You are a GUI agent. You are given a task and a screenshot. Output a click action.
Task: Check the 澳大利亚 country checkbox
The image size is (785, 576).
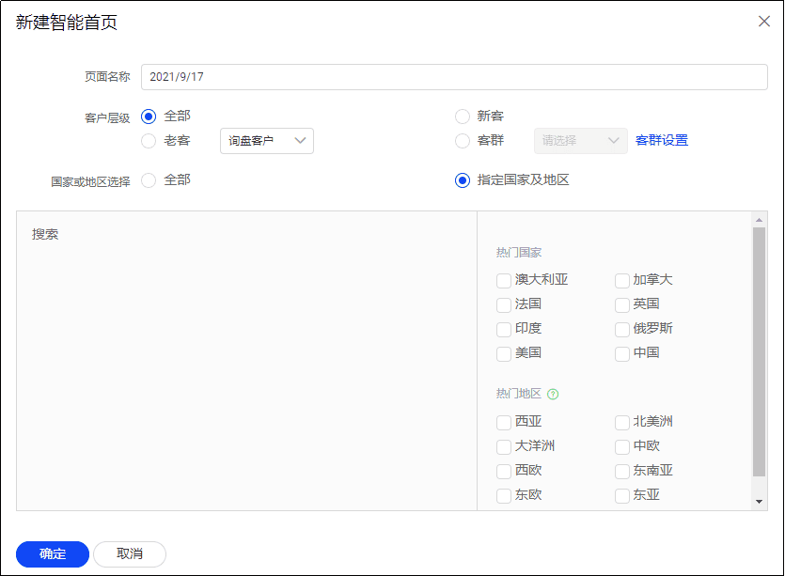pos(504,280)
